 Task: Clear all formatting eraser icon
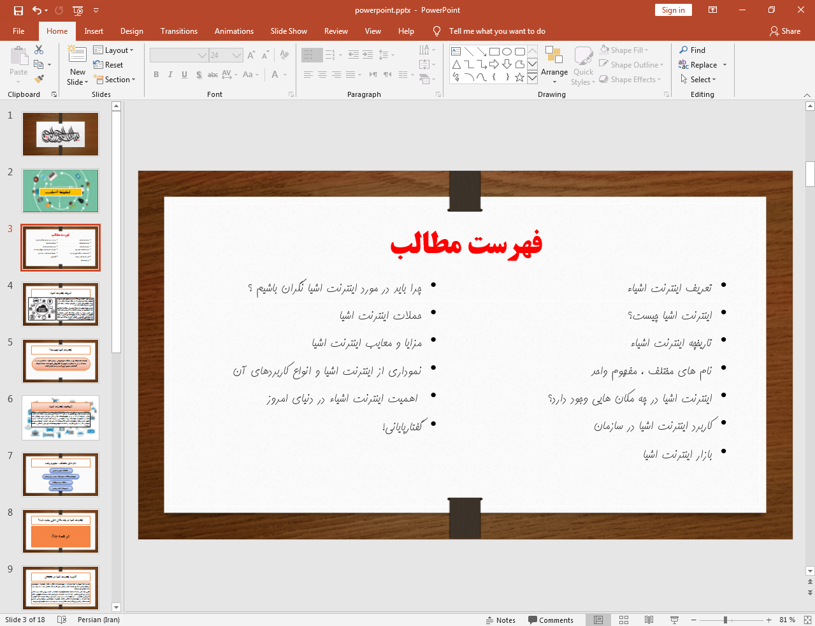coord(284,55)
